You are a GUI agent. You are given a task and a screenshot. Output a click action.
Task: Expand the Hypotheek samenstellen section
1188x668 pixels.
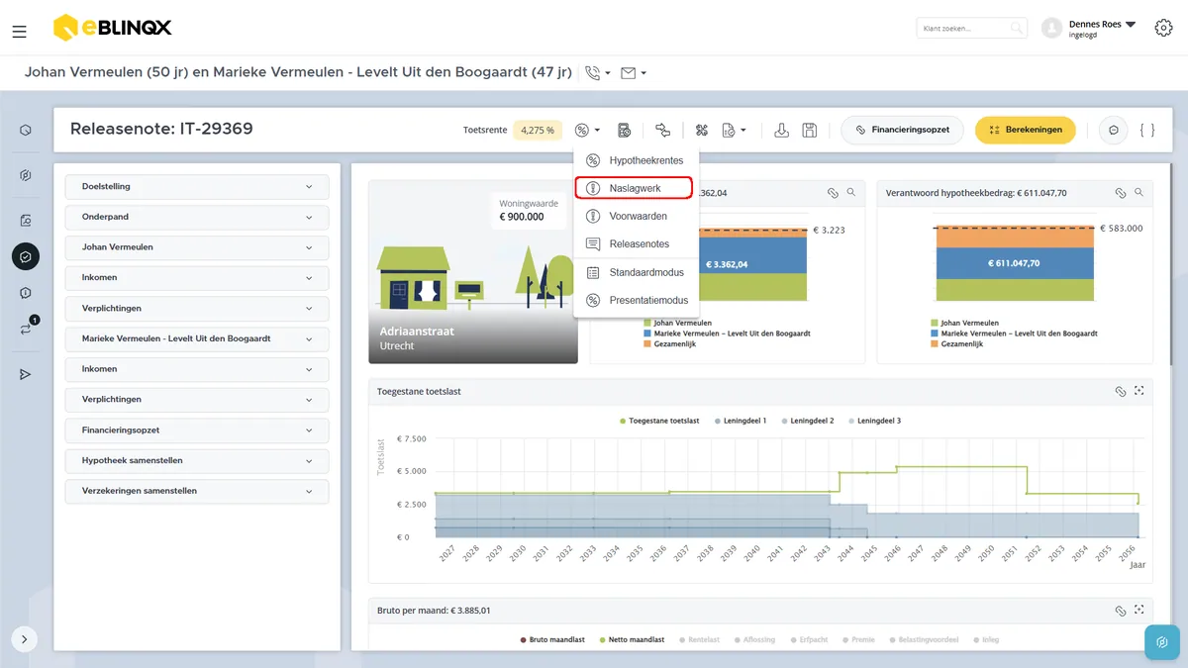[x=197, y=460]
